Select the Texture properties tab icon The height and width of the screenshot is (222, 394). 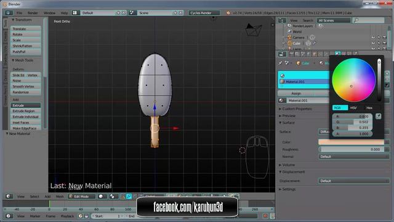click(x=344, y=54)
